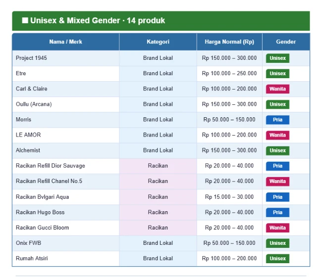Click the 'Unisex & Mixed Gender · 14 produk' heading

tap(98, 21)
